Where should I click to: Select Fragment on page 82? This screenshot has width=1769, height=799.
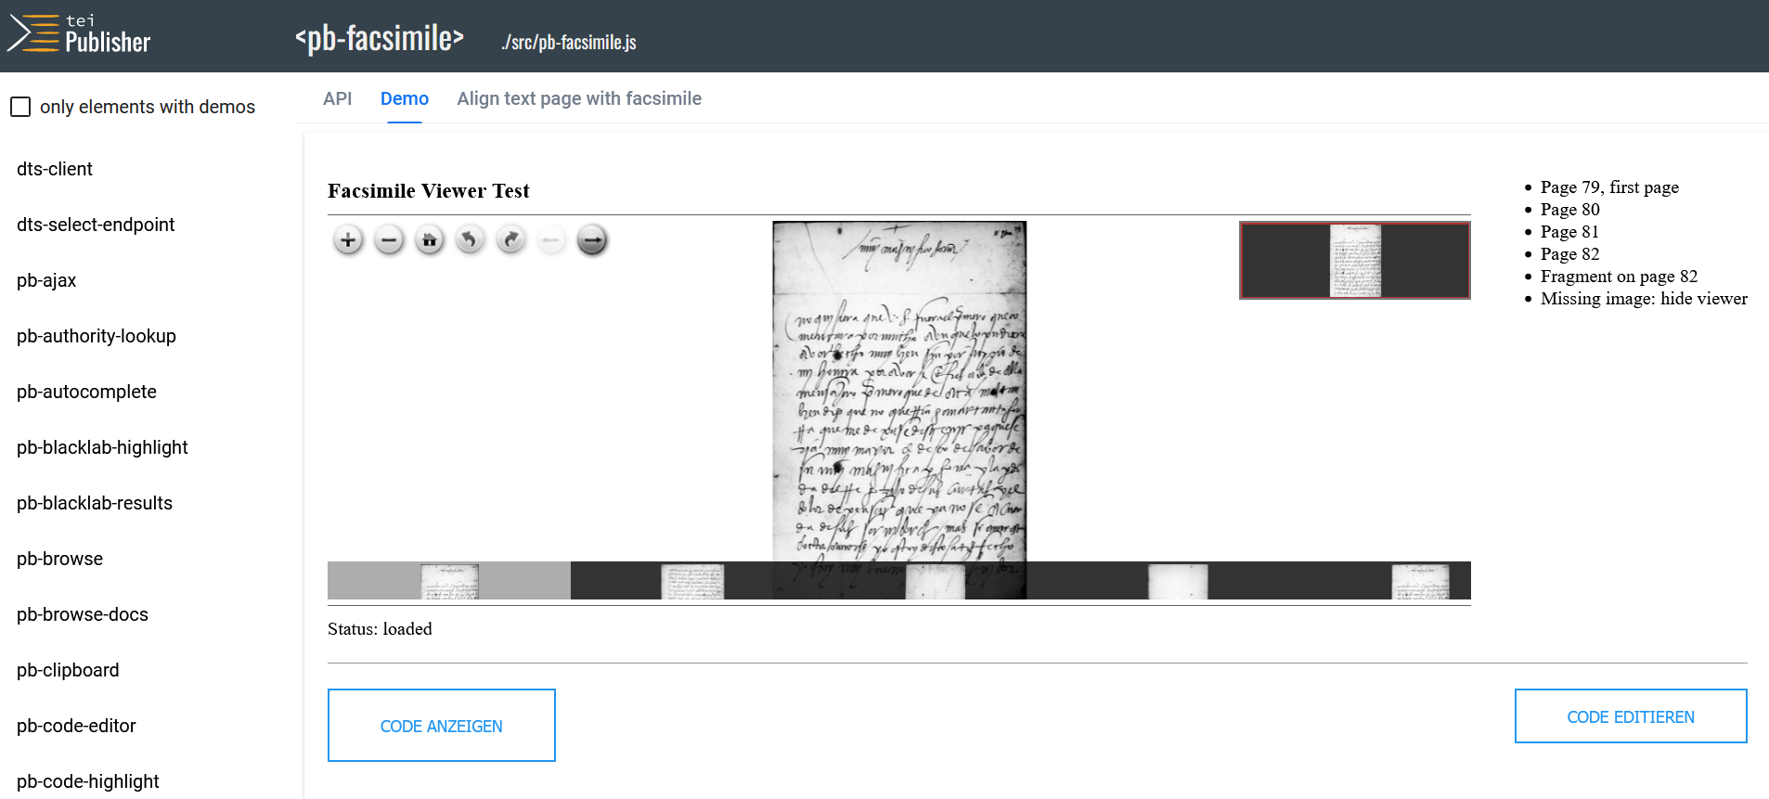[1619, 277]
